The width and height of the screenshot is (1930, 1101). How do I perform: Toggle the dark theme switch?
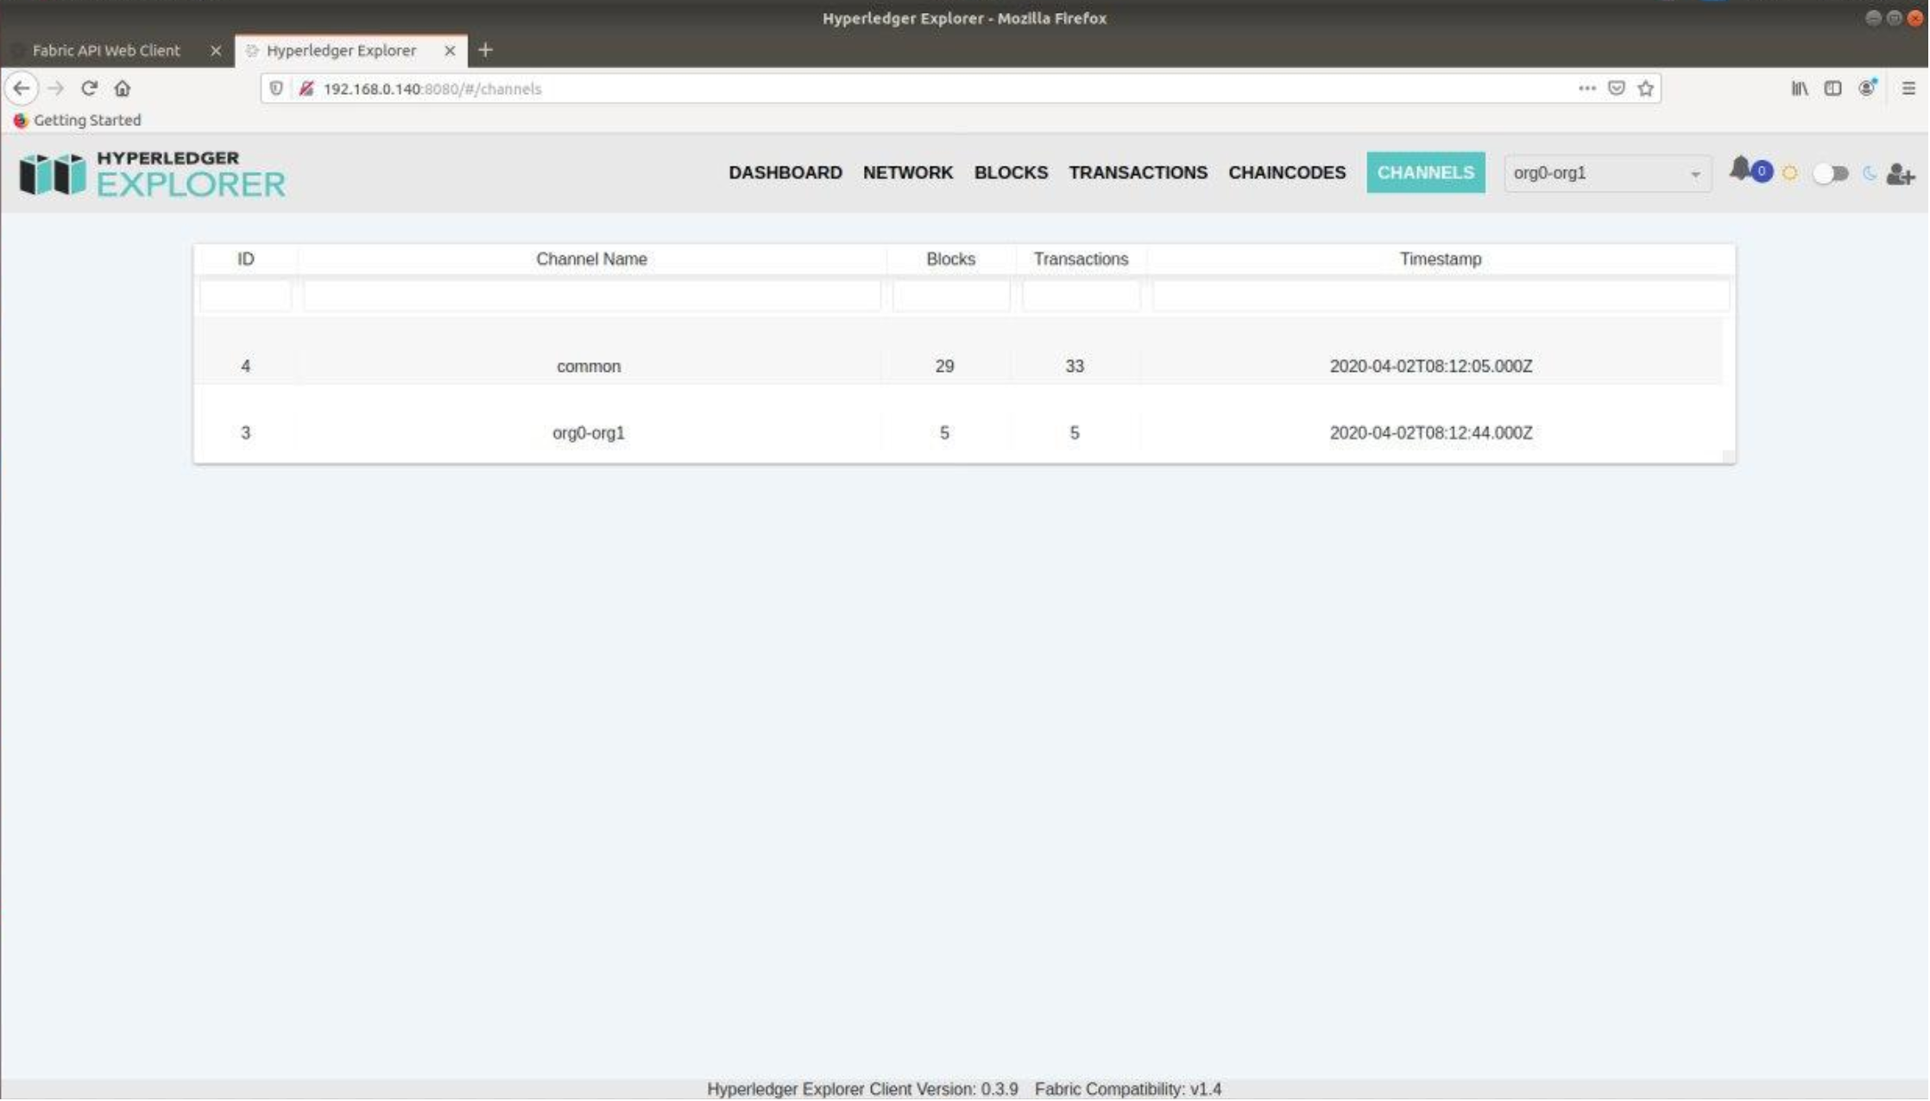pos(1830,173)
